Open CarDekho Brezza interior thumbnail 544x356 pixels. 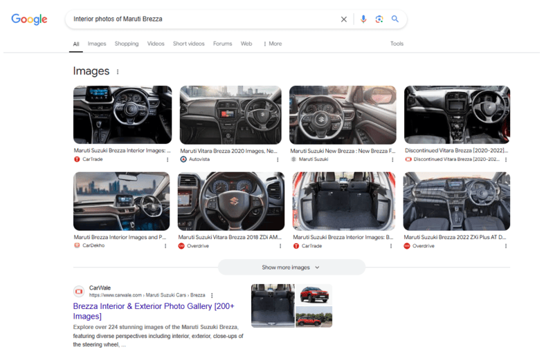122,201
